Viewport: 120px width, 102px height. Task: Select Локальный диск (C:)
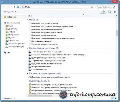[15, 44]
